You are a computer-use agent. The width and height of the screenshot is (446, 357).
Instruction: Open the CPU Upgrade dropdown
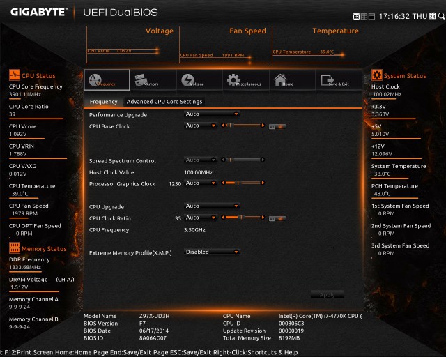212,206
